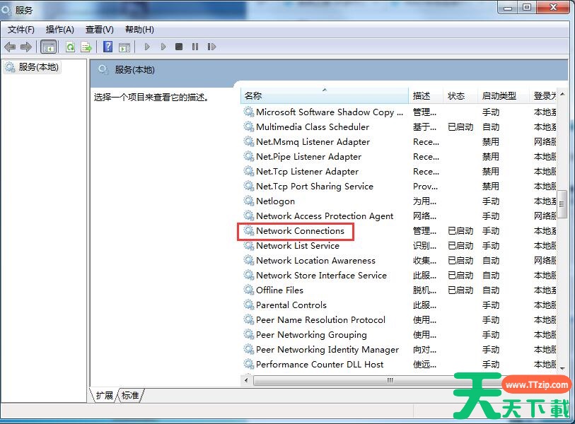Click the show/hide action pane icon
Screen dimensions: 575x424
pyautogui.click(x=124, y=47)
